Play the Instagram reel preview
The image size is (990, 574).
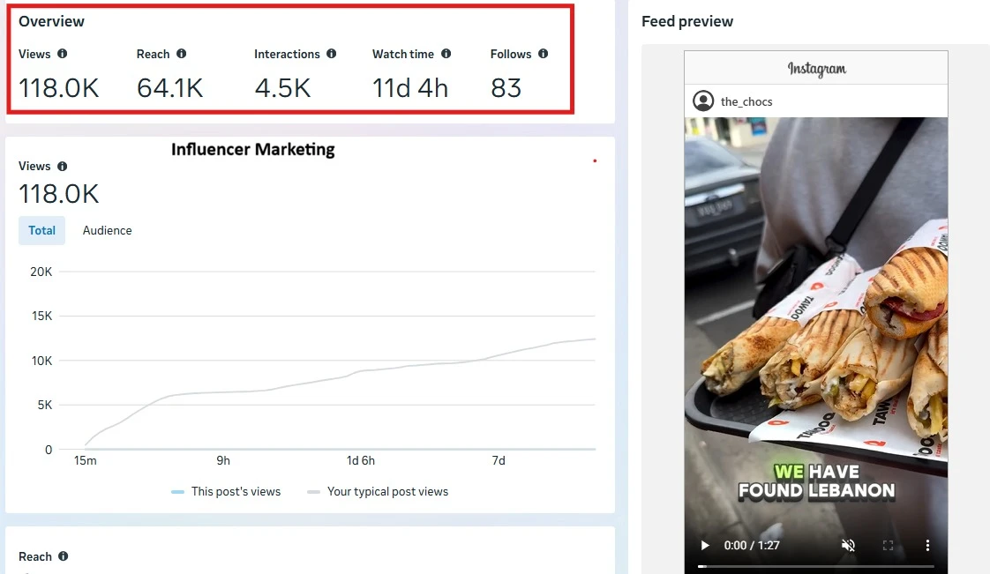(x=705, y=545)
